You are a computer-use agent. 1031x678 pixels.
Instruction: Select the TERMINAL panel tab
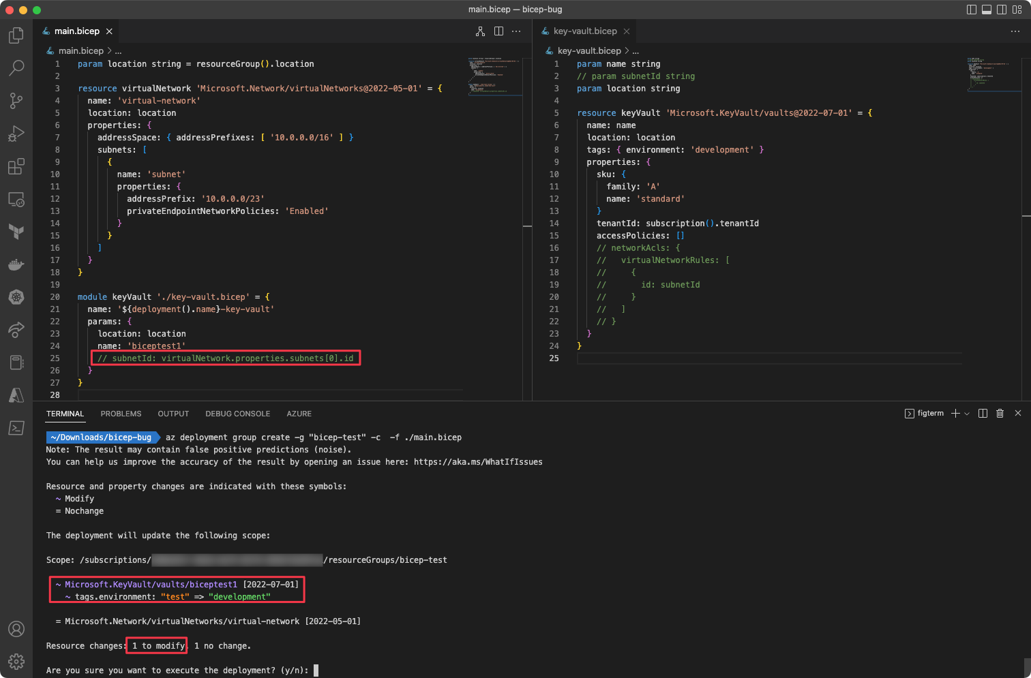(65, 414)
